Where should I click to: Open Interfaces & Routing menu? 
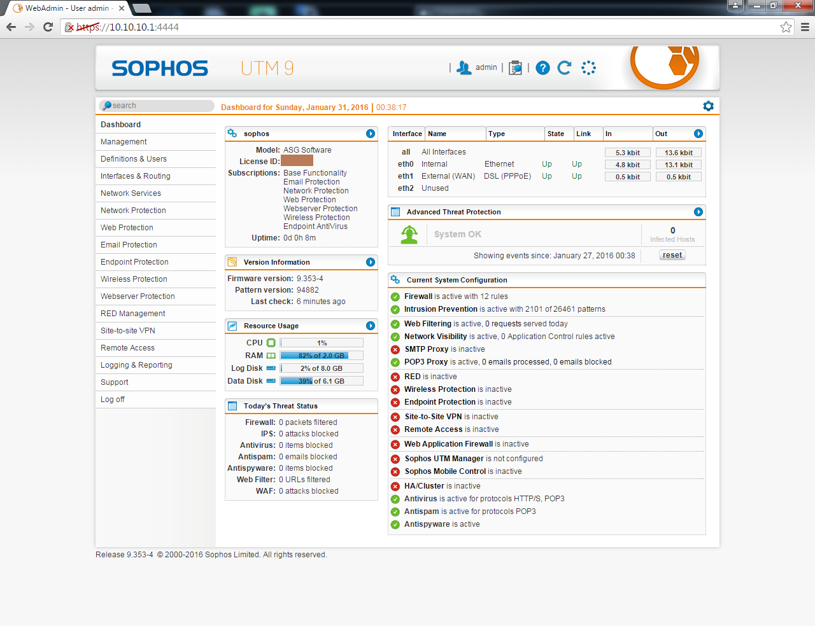tap(155, 176)
